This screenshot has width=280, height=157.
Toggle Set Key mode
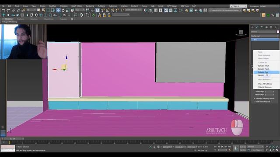point(243,150)
